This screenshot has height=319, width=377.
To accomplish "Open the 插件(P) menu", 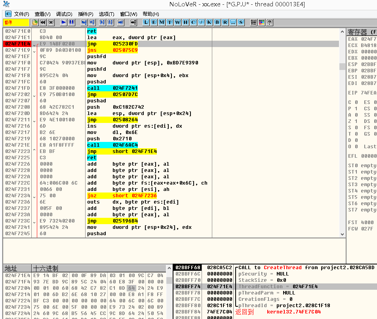I will click(86, 14).
